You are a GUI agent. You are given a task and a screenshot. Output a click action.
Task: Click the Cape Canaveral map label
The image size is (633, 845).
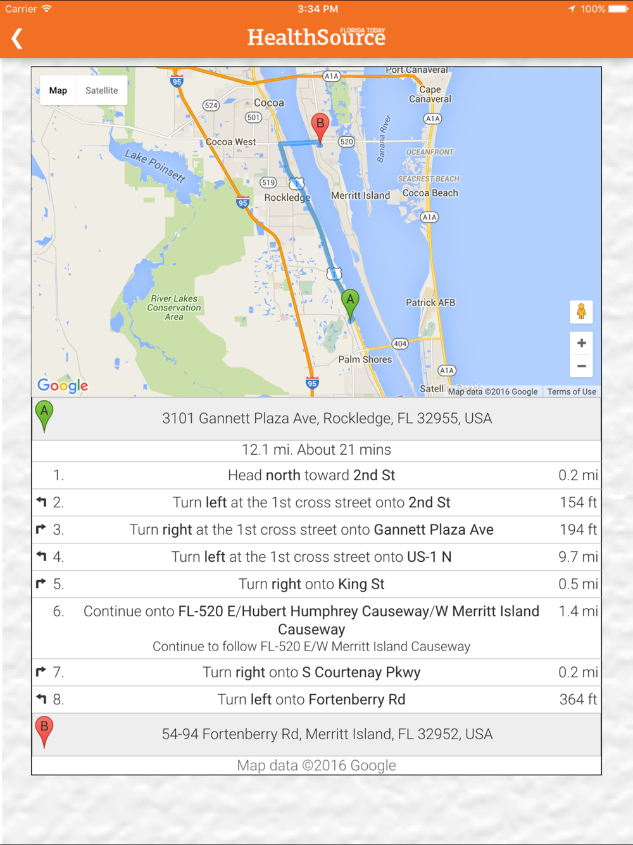430,94
